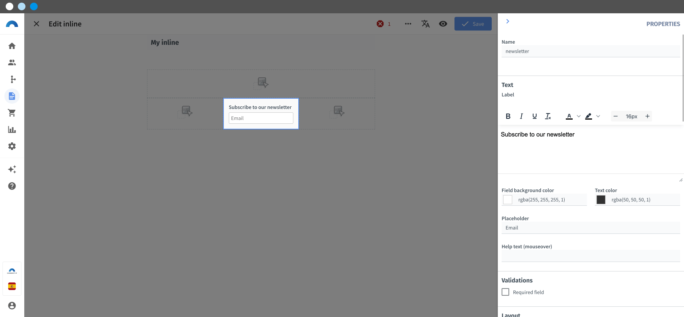Open the Text color swatch
Screen dimensions: 684x317
601,200
